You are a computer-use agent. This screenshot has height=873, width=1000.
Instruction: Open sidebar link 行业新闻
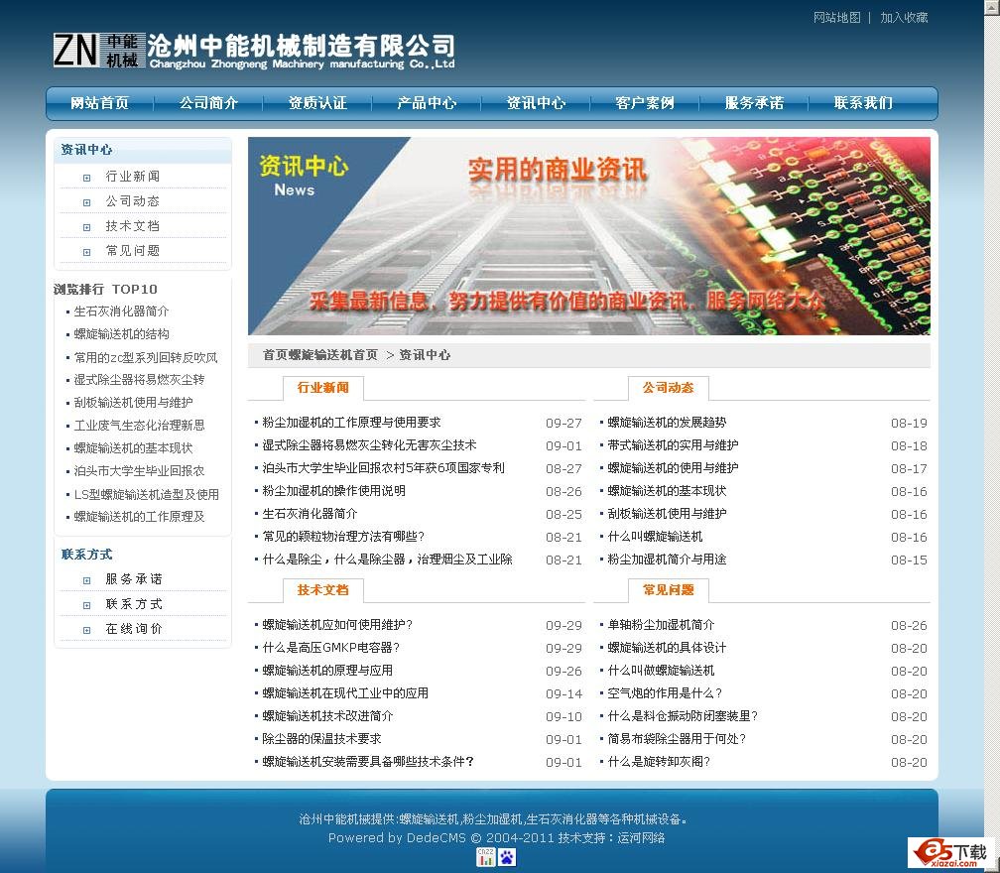(x=133, y=177)
